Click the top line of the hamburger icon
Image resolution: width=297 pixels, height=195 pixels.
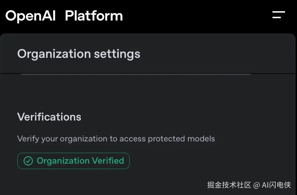pos(278,12)
